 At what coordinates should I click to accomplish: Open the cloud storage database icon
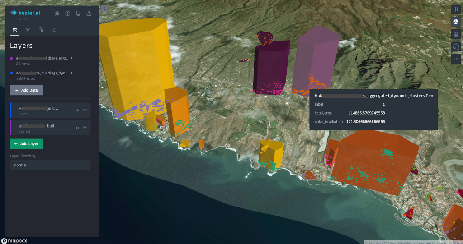click(78, 13)
